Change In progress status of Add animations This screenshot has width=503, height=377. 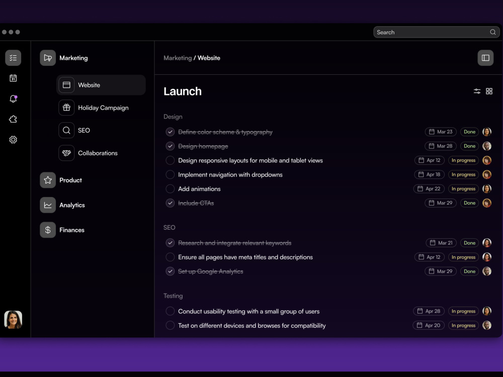click(464, 189)
